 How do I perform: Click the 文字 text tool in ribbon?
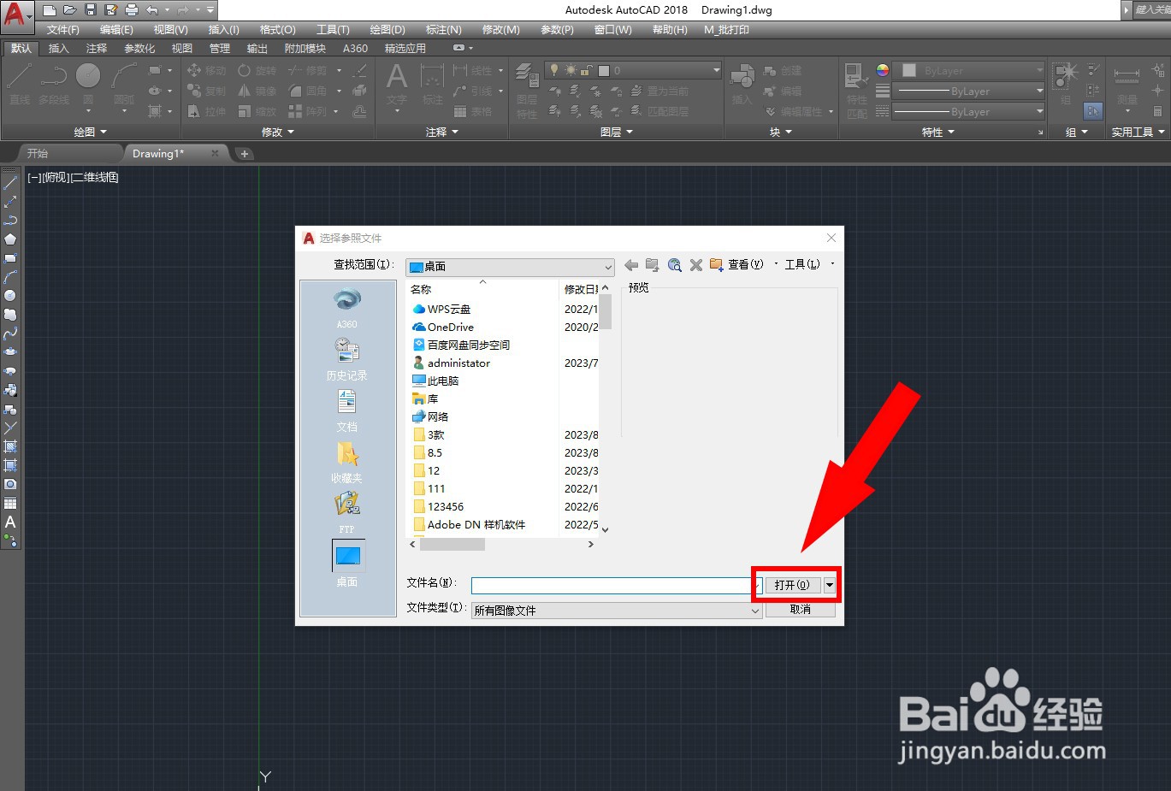[x=397, y=83]
